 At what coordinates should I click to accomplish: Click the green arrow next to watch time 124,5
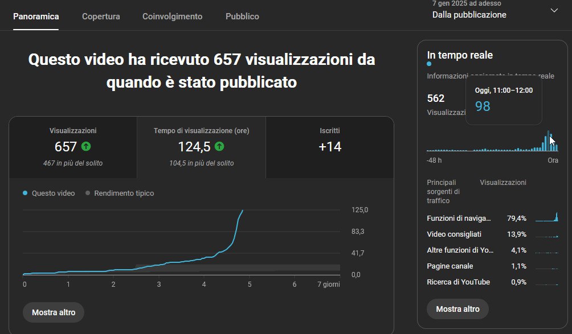pyautogui.click(x=220, y=146)
